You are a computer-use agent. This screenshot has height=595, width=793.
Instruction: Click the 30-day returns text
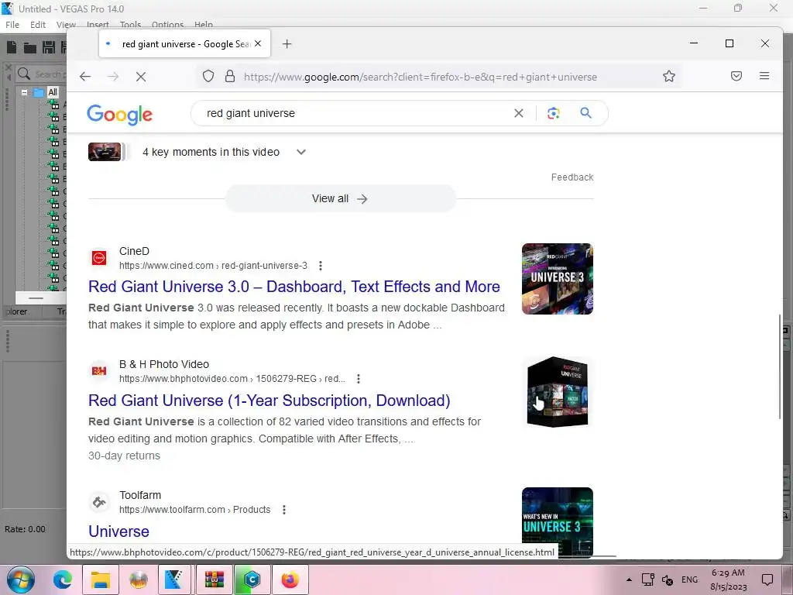tap(124, 456)
